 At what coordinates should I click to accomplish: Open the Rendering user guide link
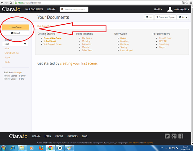coord(125,44)
